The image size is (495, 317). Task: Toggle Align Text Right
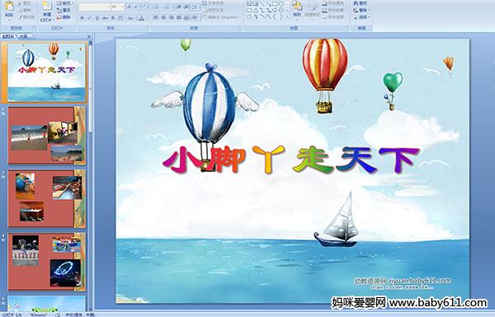pos(171,17)
